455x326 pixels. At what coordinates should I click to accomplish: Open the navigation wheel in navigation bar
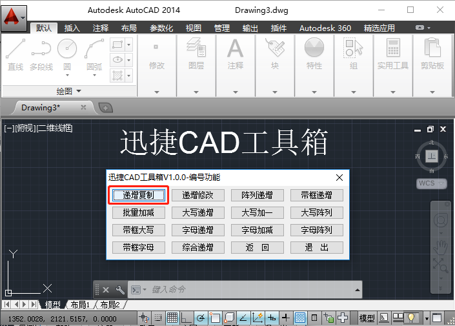[x=441, y=220]
